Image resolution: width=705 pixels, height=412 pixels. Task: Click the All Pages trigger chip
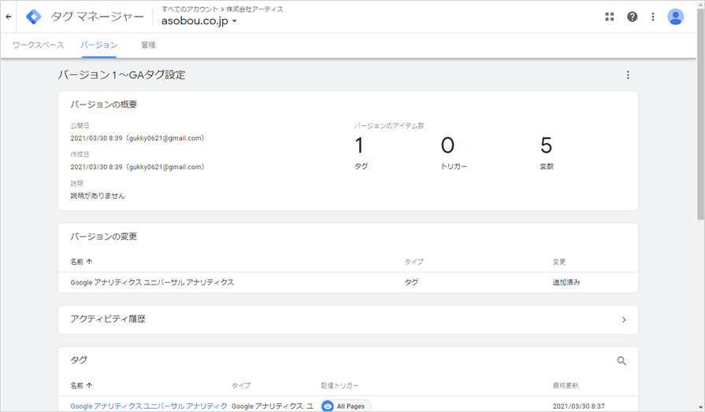[347, 406]
